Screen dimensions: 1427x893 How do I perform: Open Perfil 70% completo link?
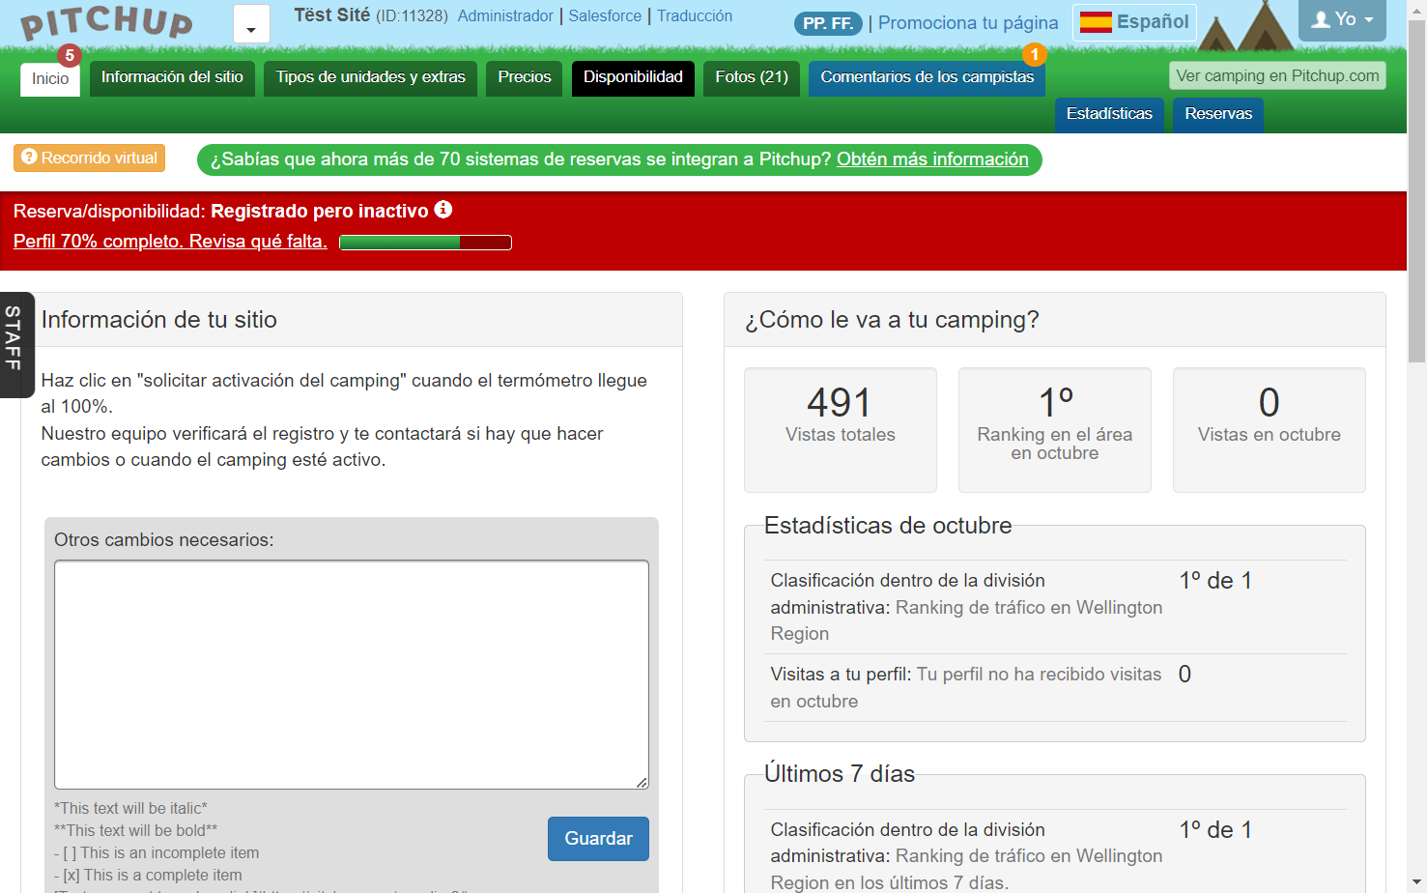170,242
